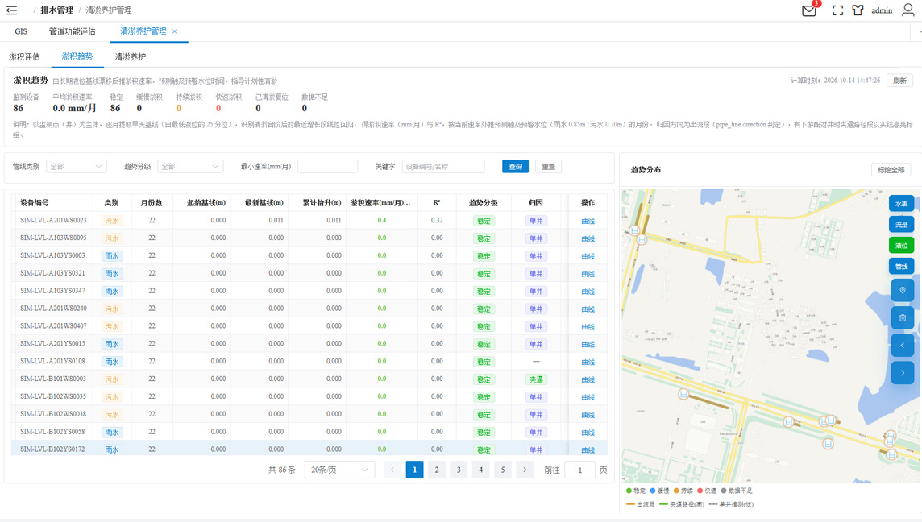Open the 20条/页 page size dropdown
The height and width of the screenshot is (522, 922).
[x=339, y=470]
